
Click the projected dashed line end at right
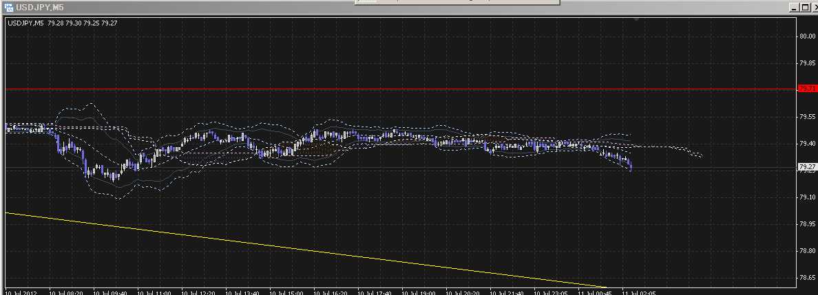701,156
